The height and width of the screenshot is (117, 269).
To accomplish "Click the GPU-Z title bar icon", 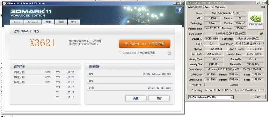I will (188, 3).
